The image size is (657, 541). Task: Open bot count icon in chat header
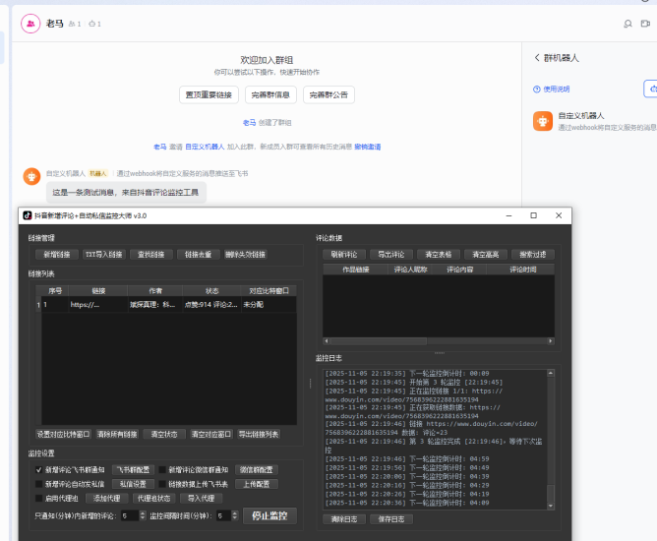(92, 24)
